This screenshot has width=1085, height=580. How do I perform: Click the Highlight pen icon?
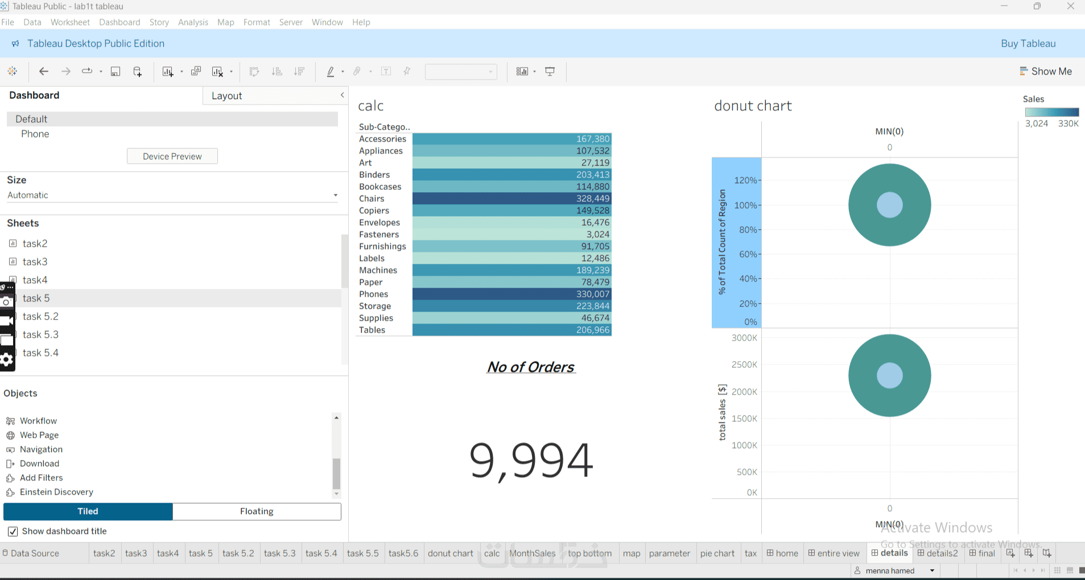pyautogui.click(x=331, y=71)
